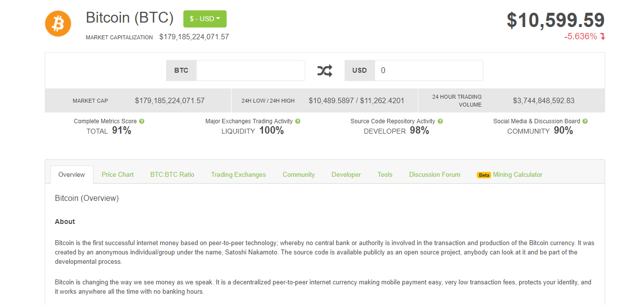Image resolution: width=644 pixels, height=305 pixels.
Task: Click the DEVELOPER 98% score
Action: [x=396, y=131]
